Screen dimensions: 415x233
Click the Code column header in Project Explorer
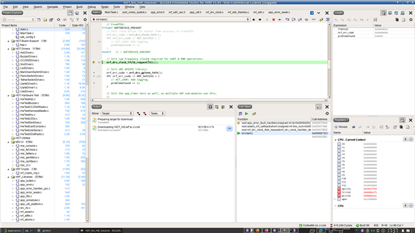click(62, 25)
